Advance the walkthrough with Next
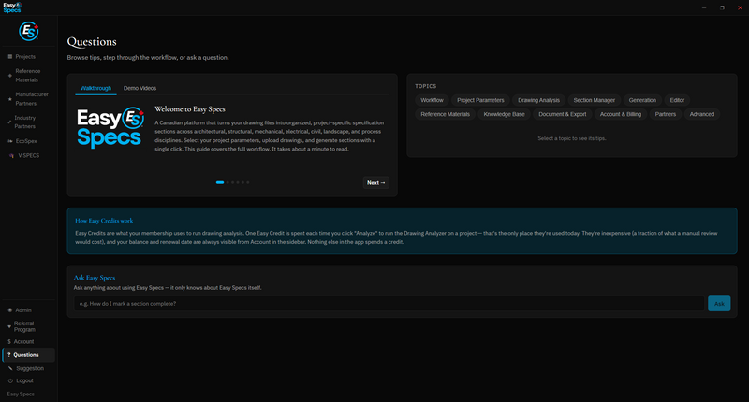 tap(376, 182)
